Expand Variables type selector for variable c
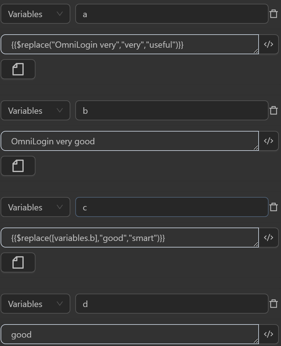The width and height of the screenshot is (281, 346). pos(35,207)
